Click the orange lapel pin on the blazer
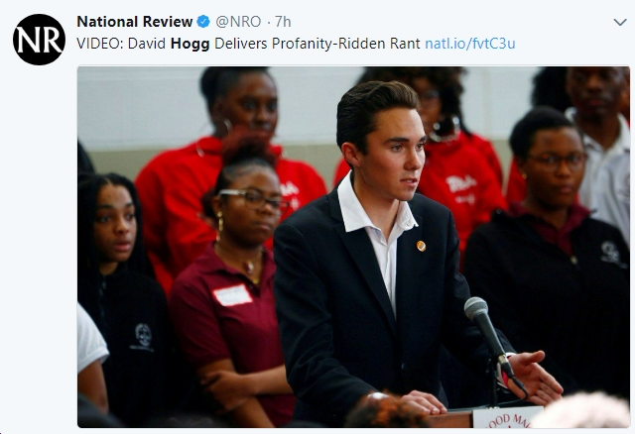 coord(421,246)
